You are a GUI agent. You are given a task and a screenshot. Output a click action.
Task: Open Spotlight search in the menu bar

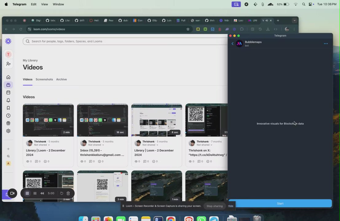303,4
